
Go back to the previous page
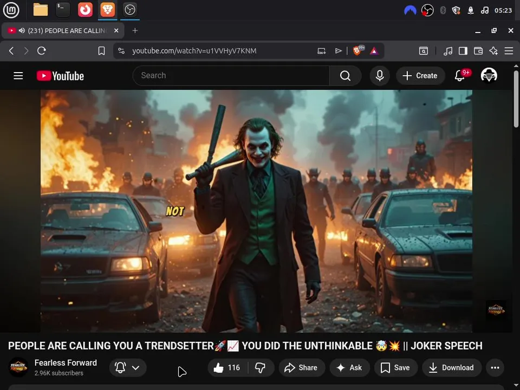pyautogui.click(x=11, y=51)
